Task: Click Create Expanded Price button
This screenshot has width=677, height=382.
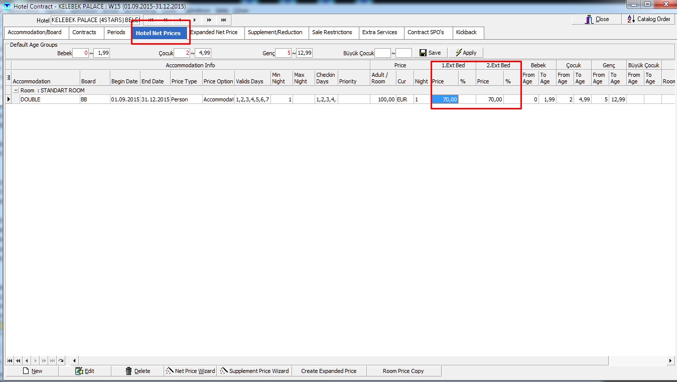Action: (x=329, y=371)
